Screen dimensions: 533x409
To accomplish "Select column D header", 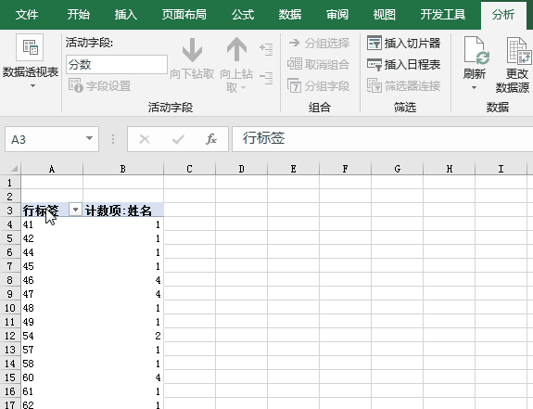I will [x=241, y=169].
